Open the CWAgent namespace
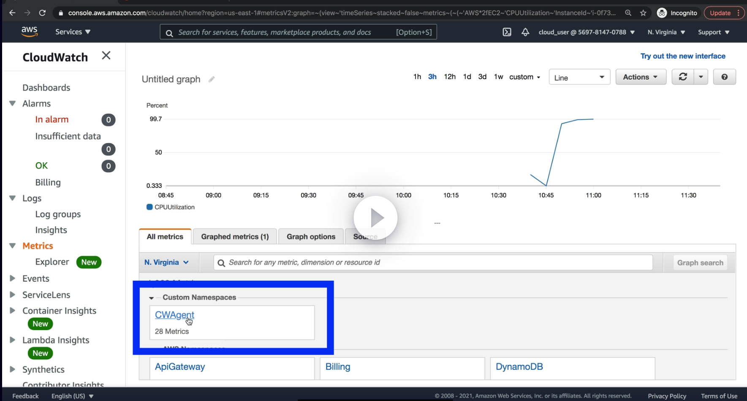Screen dimensions: 747x401 coord(174,315)
